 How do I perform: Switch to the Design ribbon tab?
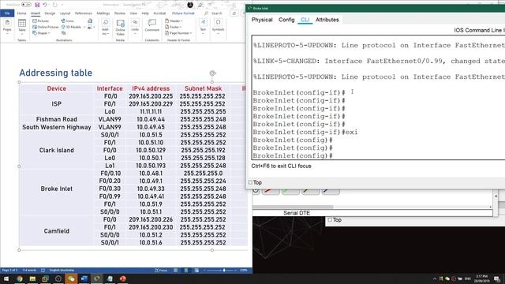(x=50, y=13)
